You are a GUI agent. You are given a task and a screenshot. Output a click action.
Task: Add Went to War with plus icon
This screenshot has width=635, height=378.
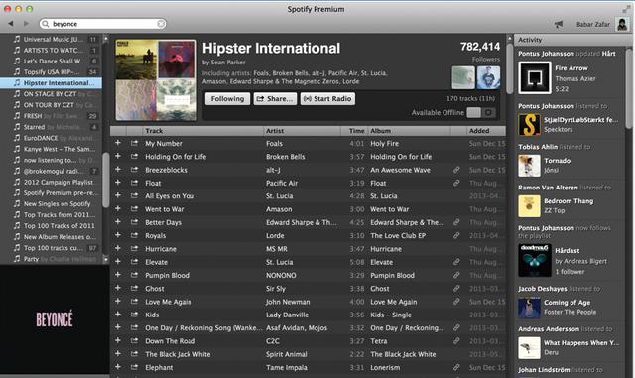click(118, 208)
